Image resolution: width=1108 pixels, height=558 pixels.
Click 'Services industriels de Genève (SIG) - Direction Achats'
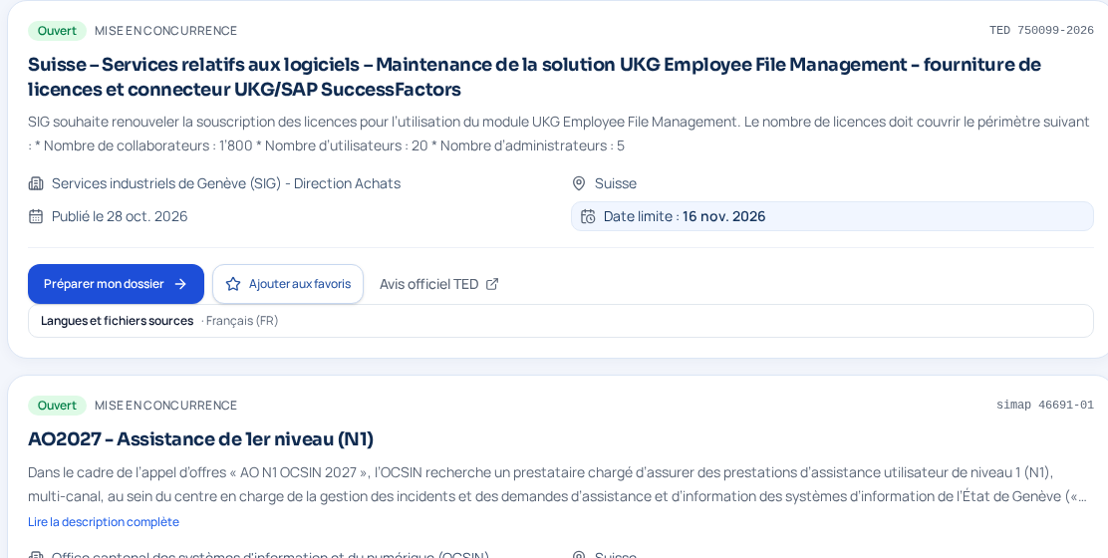(x=226, y=183)
